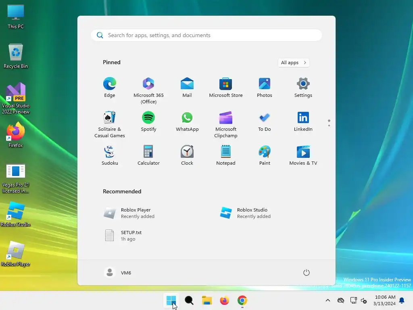Click the search box in Start menu
413x310 pixels.
(x=206, y=35)
